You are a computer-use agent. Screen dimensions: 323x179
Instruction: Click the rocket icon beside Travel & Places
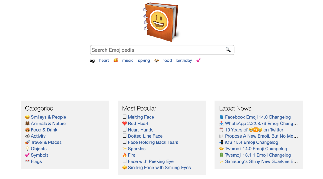coord(28,142)
